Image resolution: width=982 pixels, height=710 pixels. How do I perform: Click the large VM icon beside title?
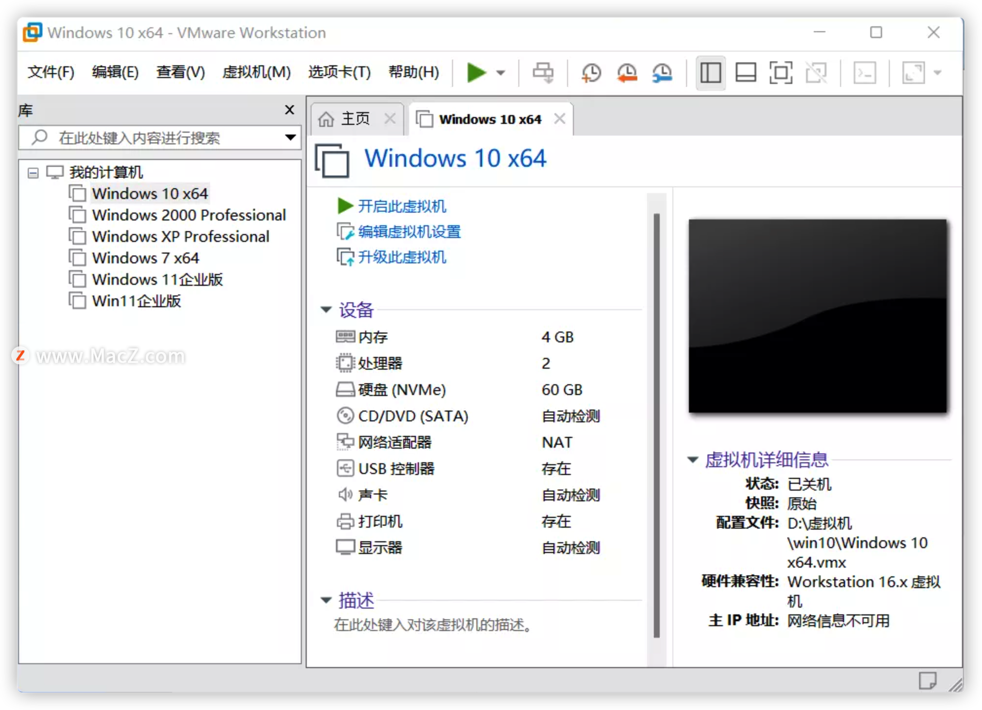(x=332, y=161)
